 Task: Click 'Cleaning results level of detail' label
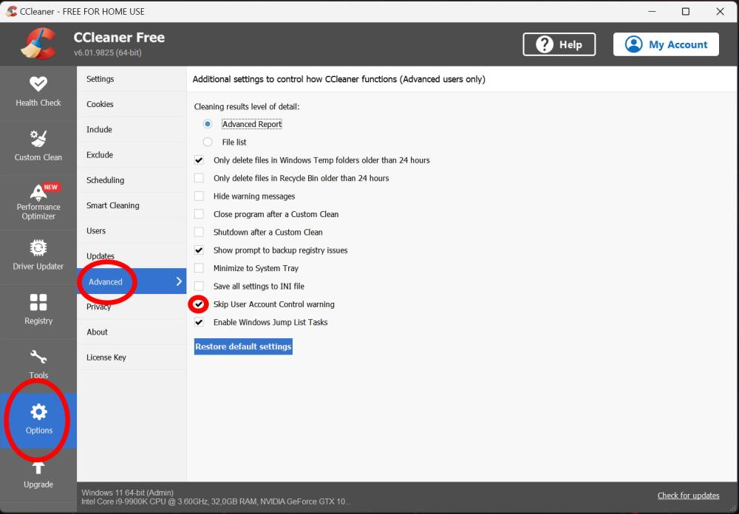[x=247, y=106]
